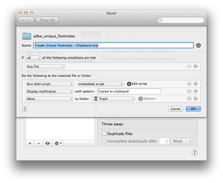Open the gear action menu
223x183 pixels.
[x=58, y=143]
